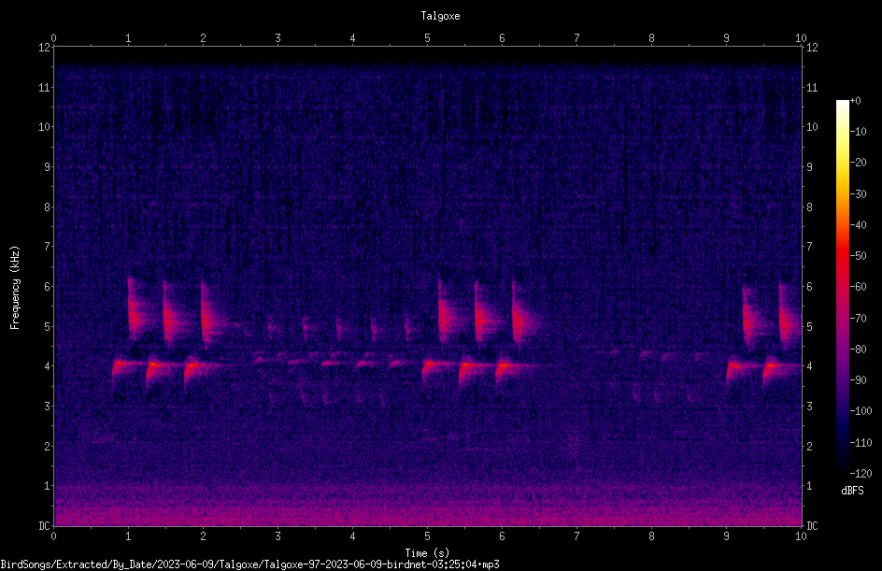
Task: Select "10" on the left frequency axis
Action: [45, 127]
